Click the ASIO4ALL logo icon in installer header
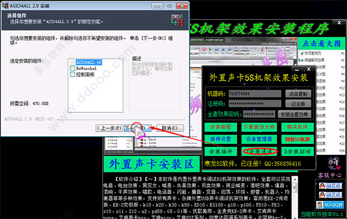The width and height of the screenshot is (347, 219). (x=177, y=21)
